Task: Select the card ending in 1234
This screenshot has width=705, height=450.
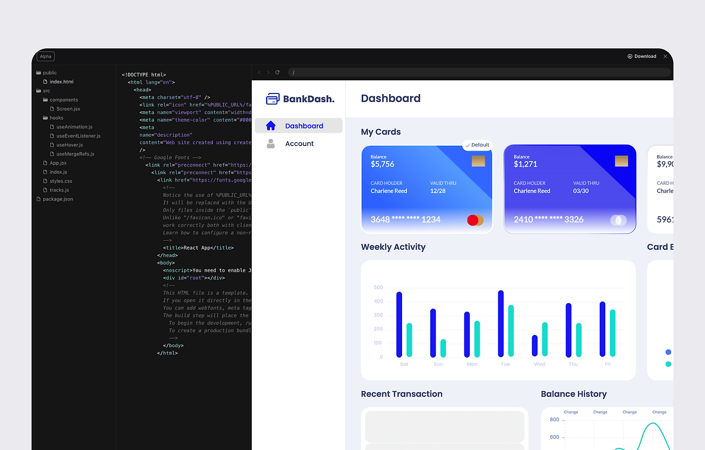Action: pos(427,189)
